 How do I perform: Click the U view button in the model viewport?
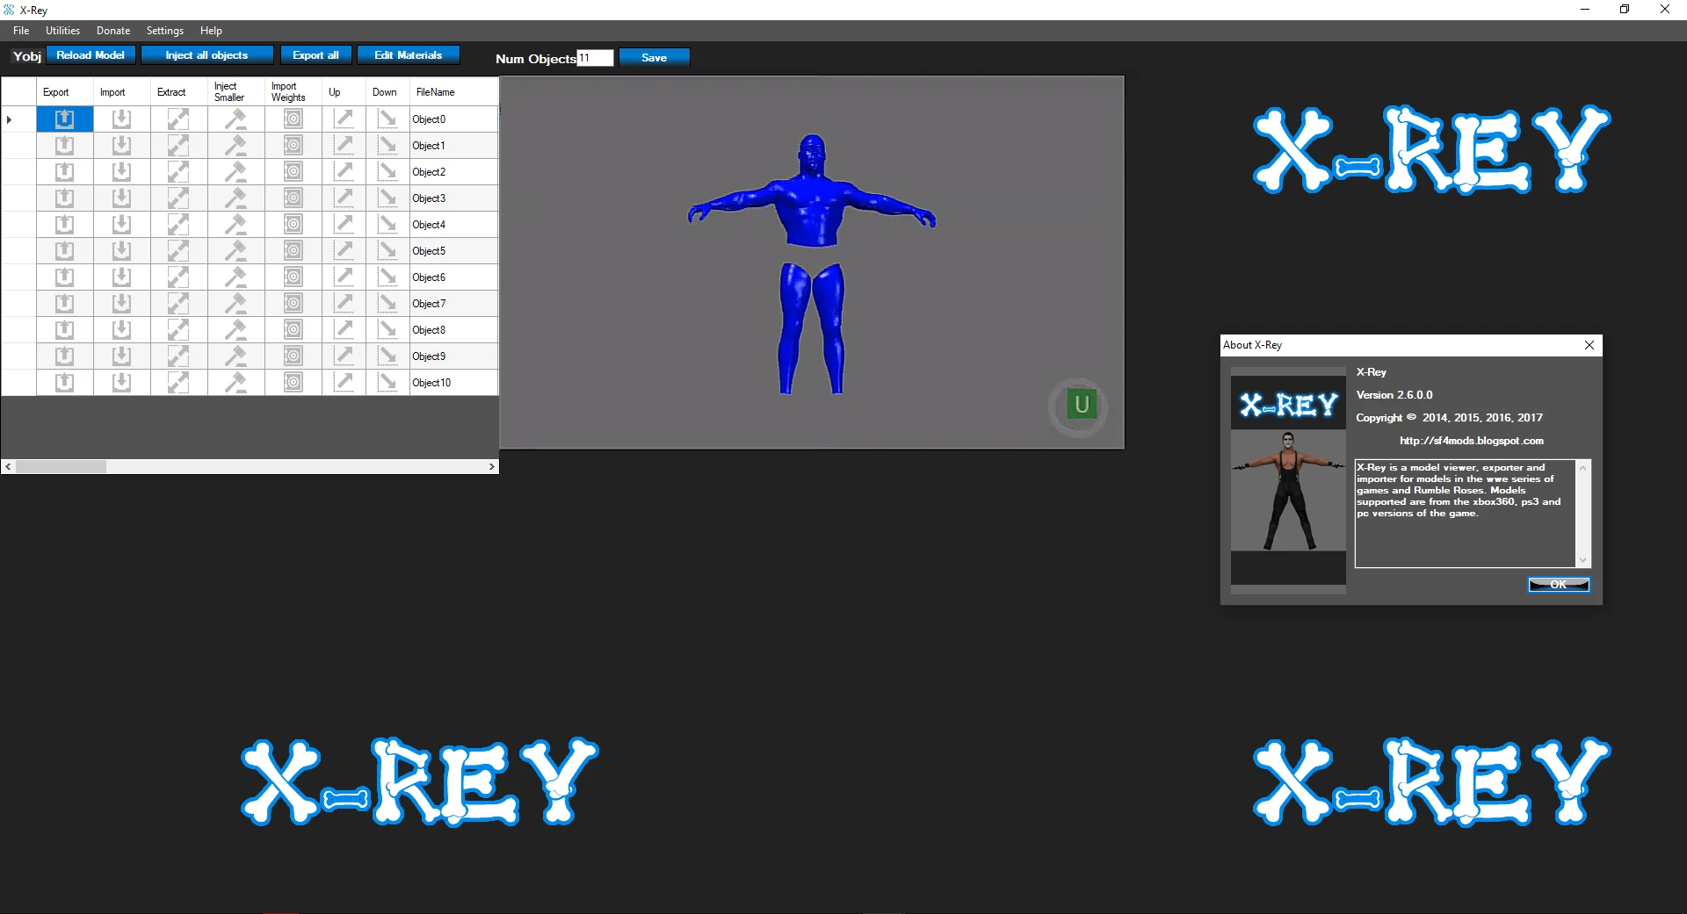[x=1081, y=405]
